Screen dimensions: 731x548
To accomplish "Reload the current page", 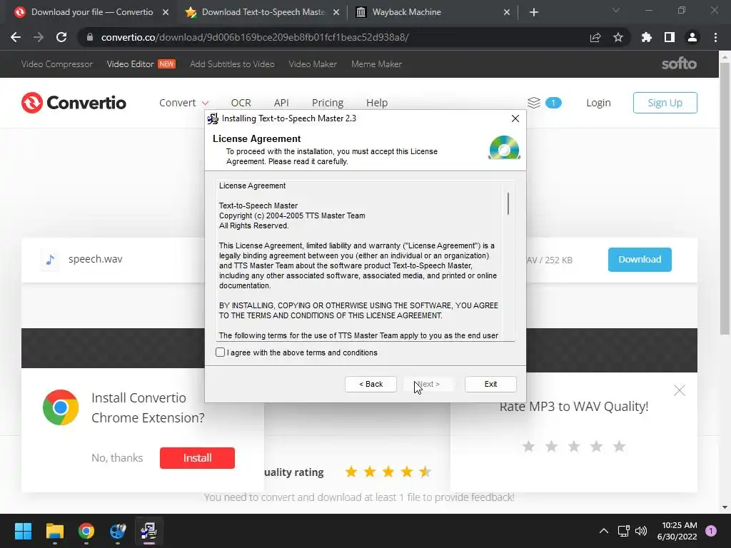I will (61, 37).
